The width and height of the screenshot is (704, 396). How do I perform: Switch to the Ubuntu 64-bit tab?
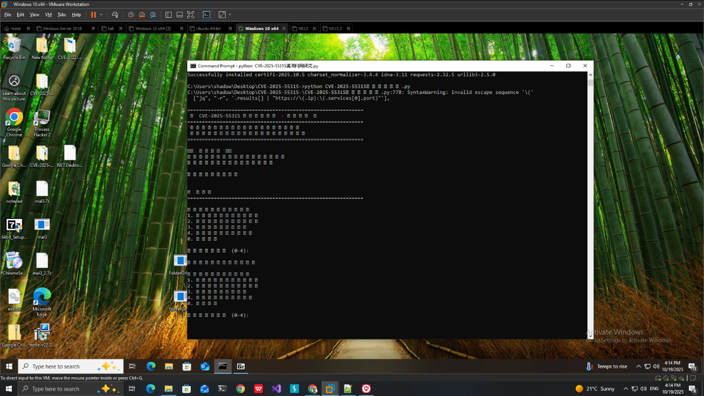coord(208,29)
